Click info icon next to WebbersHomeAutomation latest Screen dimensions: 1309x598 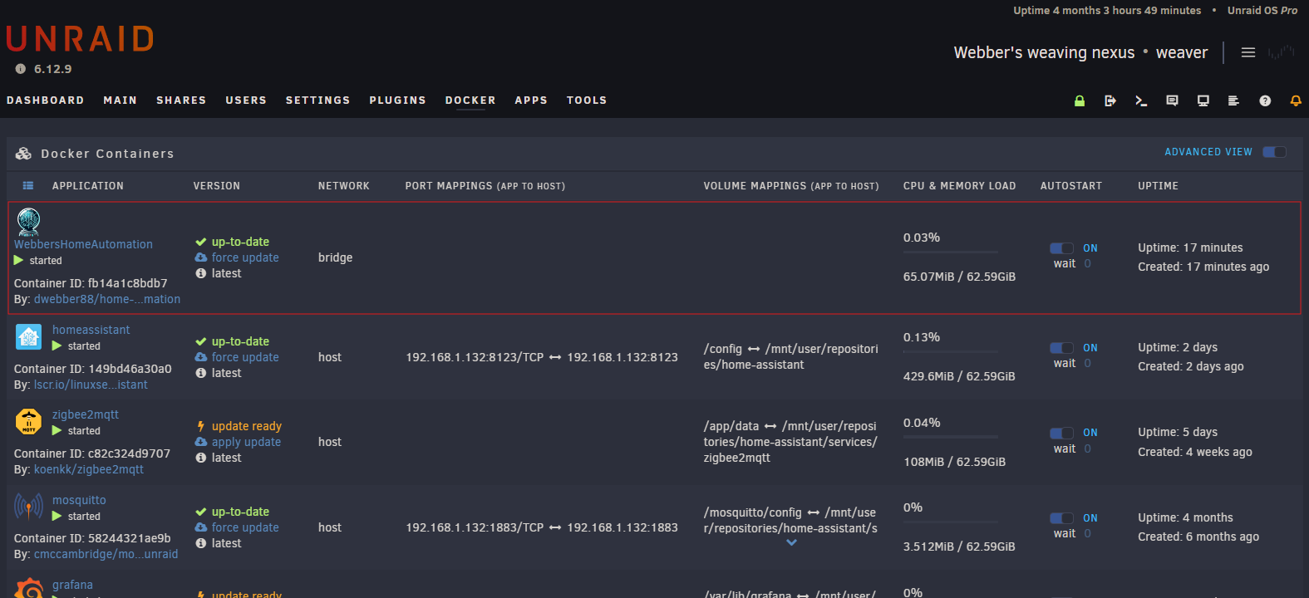point(201,273)
